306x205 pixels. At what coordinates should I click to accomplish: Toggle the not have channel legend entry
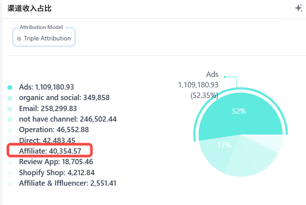point(68,119)
